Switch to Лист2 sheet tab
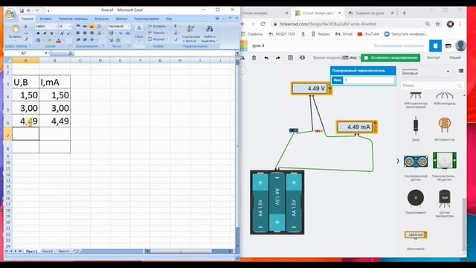This screenshot has width=476, height=268. 48,252
